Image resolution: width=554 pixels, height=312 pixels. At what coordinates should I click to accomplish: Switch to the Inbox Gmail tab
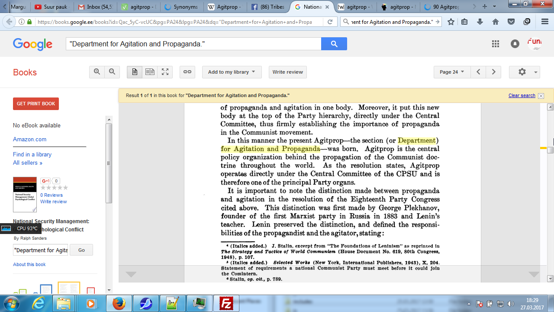[95, 7]
